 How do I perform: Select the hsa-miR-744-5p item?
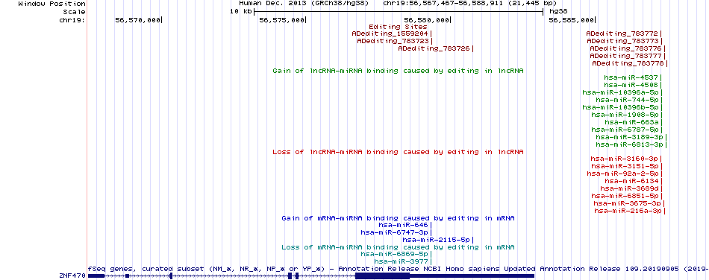[628, 100]
